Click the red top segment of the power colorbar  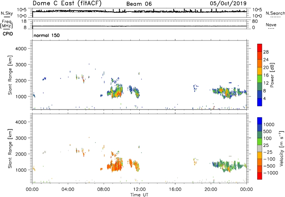pos(260,48)
